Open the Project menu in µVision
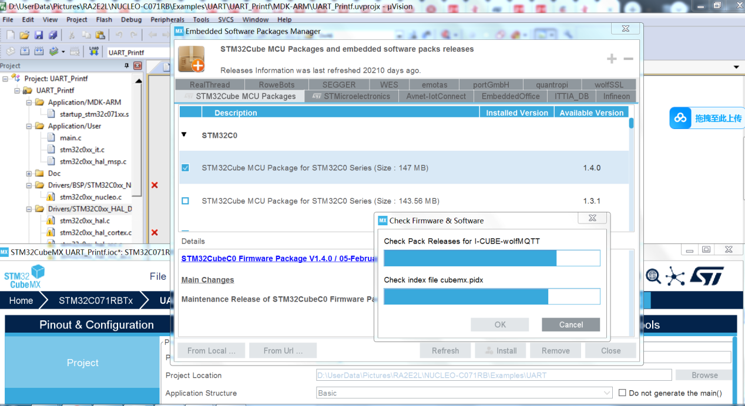The height and width of the screenshot is (406, 745). (x=77, y=19)
